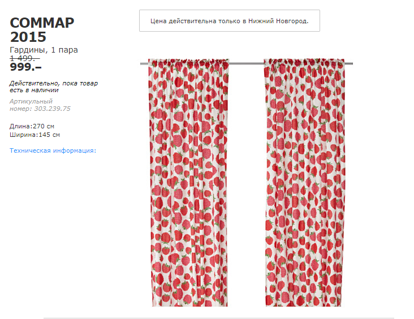Click the Длина: 270 см dimension
This screenshot has height=319, width=414.
tap(32, 126)
